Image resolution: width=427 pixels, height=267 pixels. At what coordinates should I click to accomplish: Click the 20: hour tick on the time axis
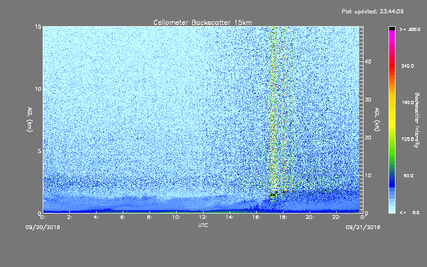tap(310, 217)
